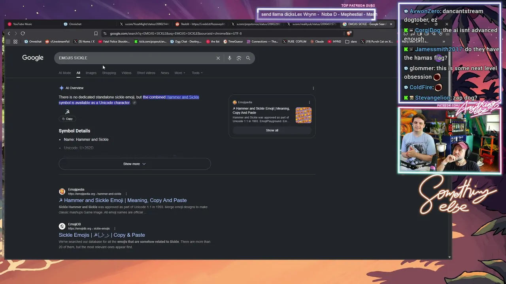Viewport: 506px width, 284px height.
Task: Open the Dgg Chat - Destiny bookmark
Action: 185,41
